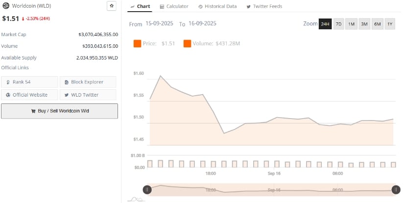Click the To date field 16-09-2025

pyautogui.click(x=202, y=23)
